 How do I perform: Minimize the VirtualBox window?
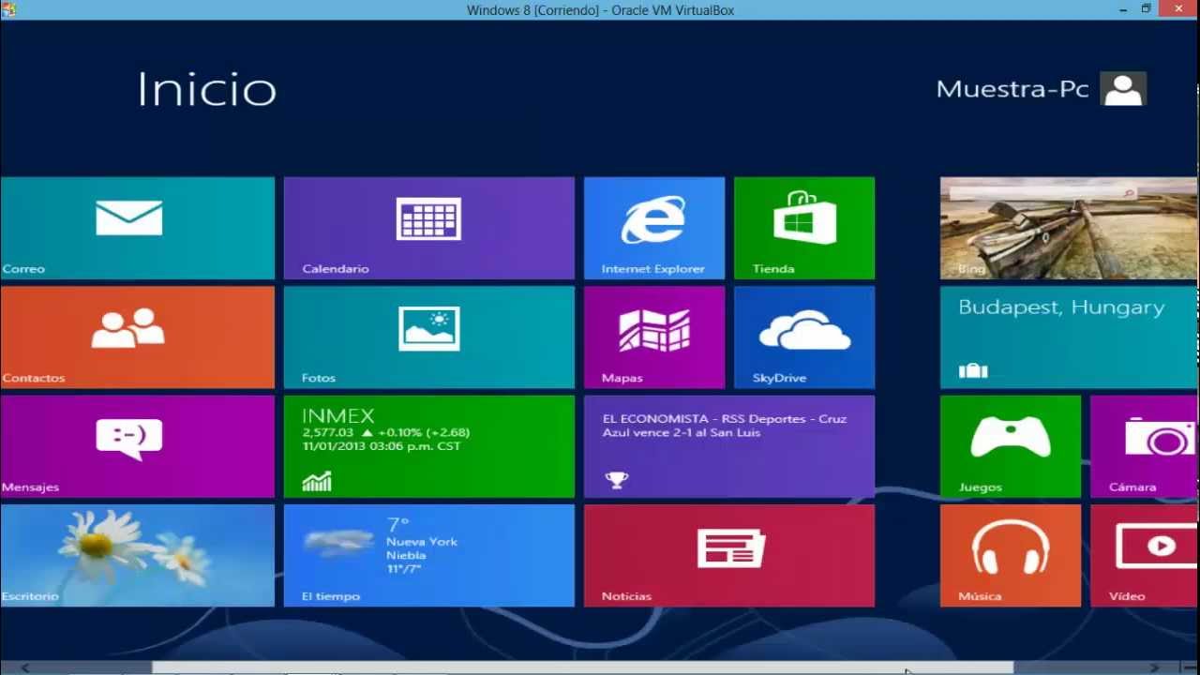1123,9
